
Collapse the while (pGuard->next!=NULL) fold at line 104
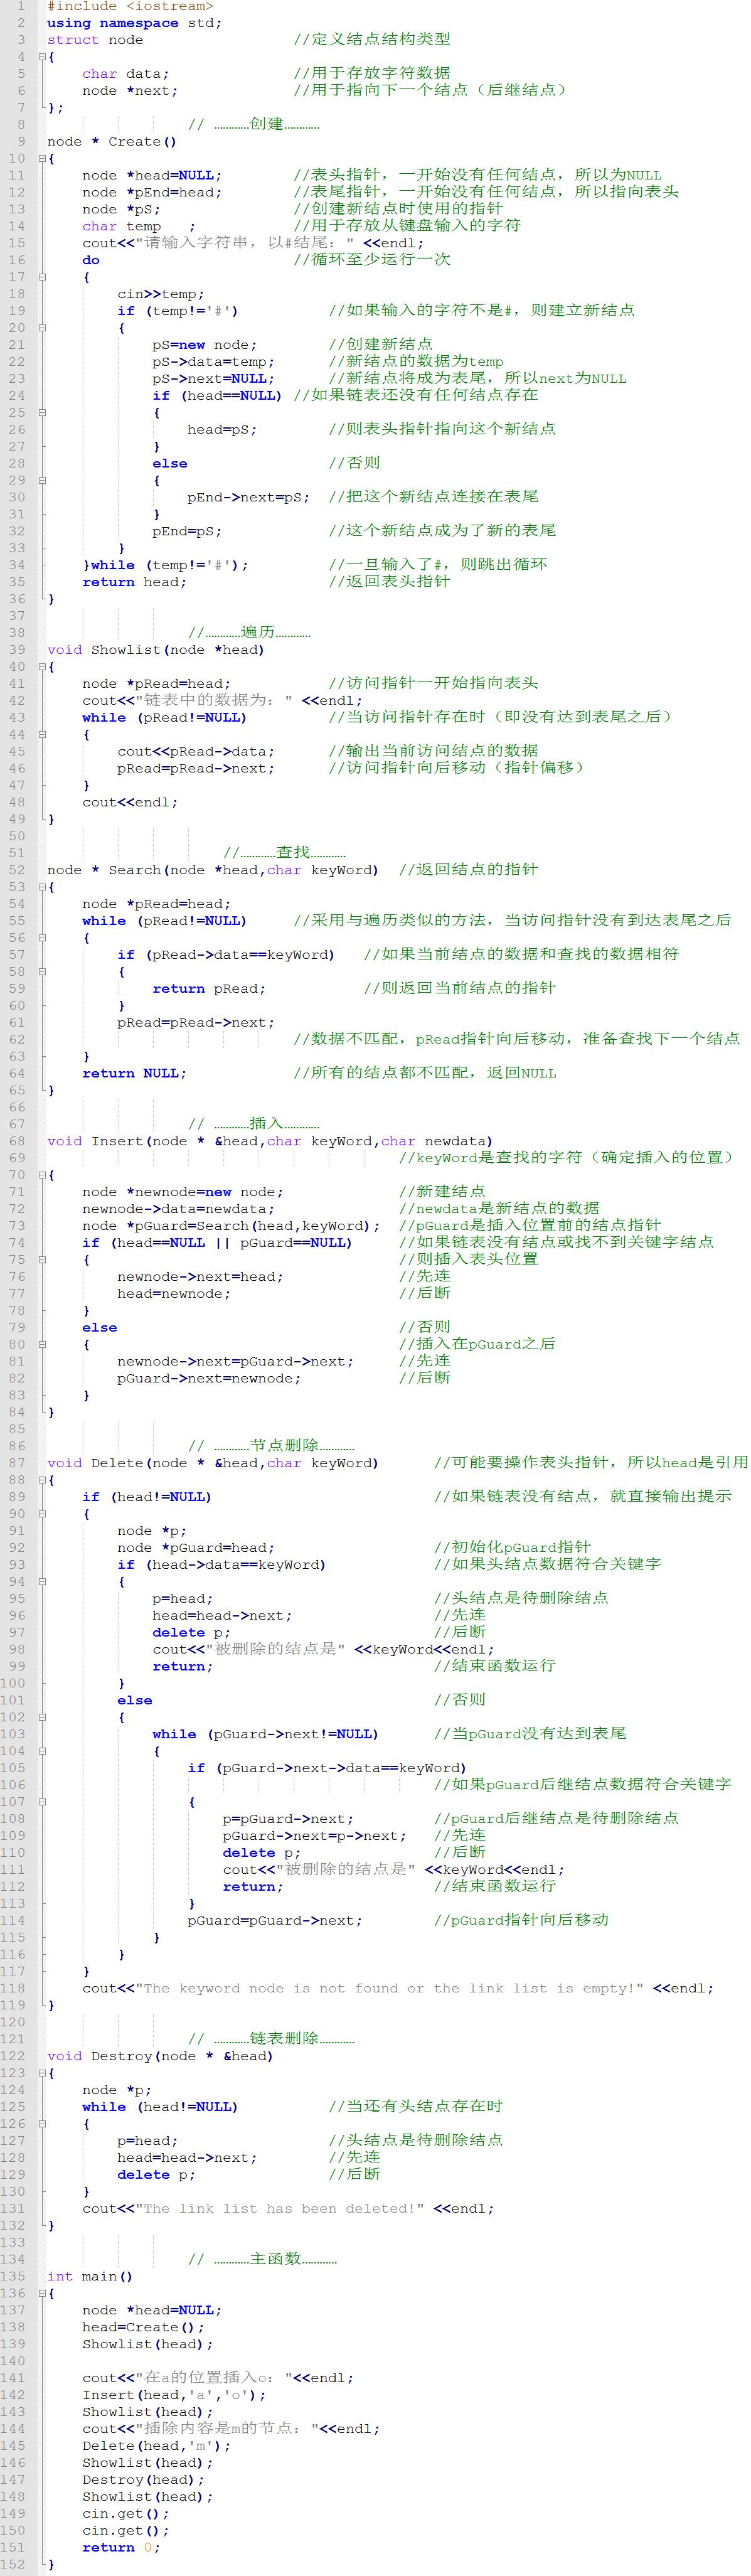coord(42,1751)
